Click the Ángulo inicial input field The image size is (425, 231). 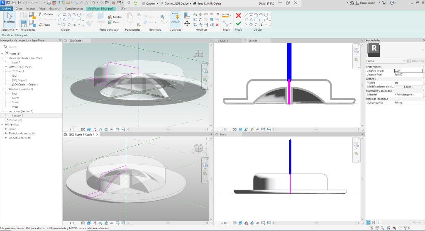(408, 71)
